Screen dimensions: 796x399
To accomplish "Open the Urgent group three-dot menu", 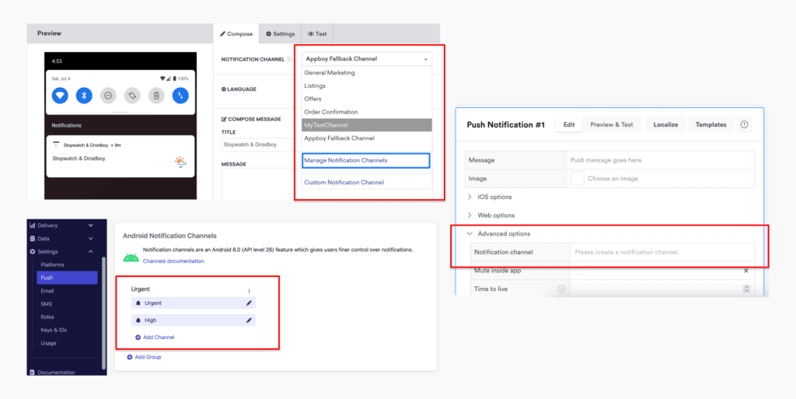I will click(x=249, y=290).
